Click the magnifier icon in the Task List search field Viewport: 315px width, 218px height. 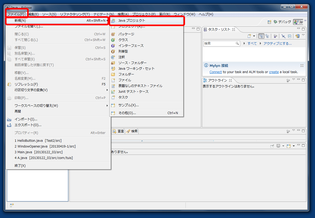click(237, 44)
